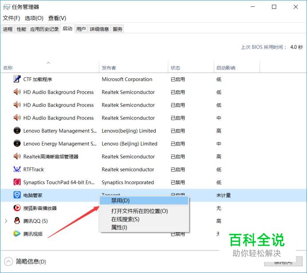Expand the 腾讯QQ (5) group

pyautogui.click(x=6, y=221)
